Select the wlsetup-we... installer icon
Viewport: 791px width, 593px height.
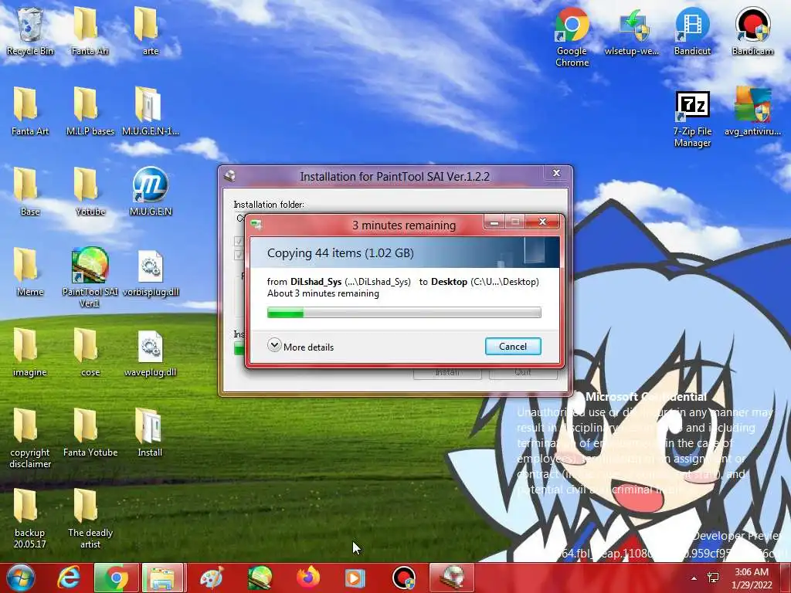pyautogui.click(x=632, y=31)
